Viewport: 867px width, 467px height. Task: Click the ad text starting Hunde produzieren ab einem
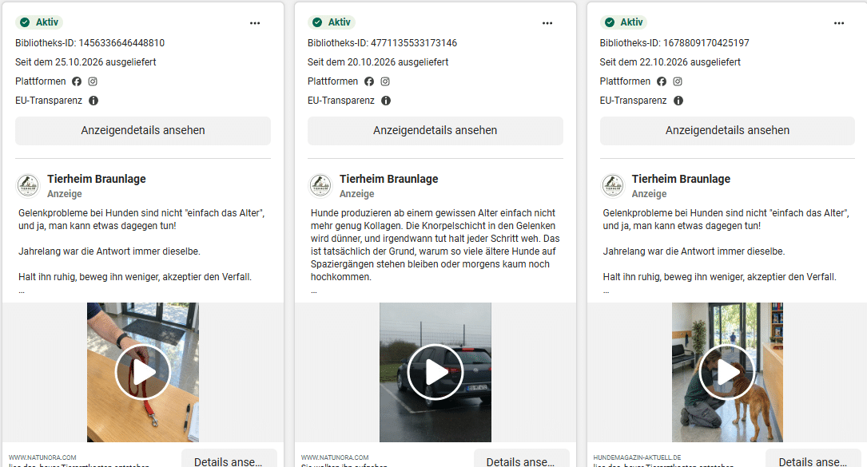435,245
